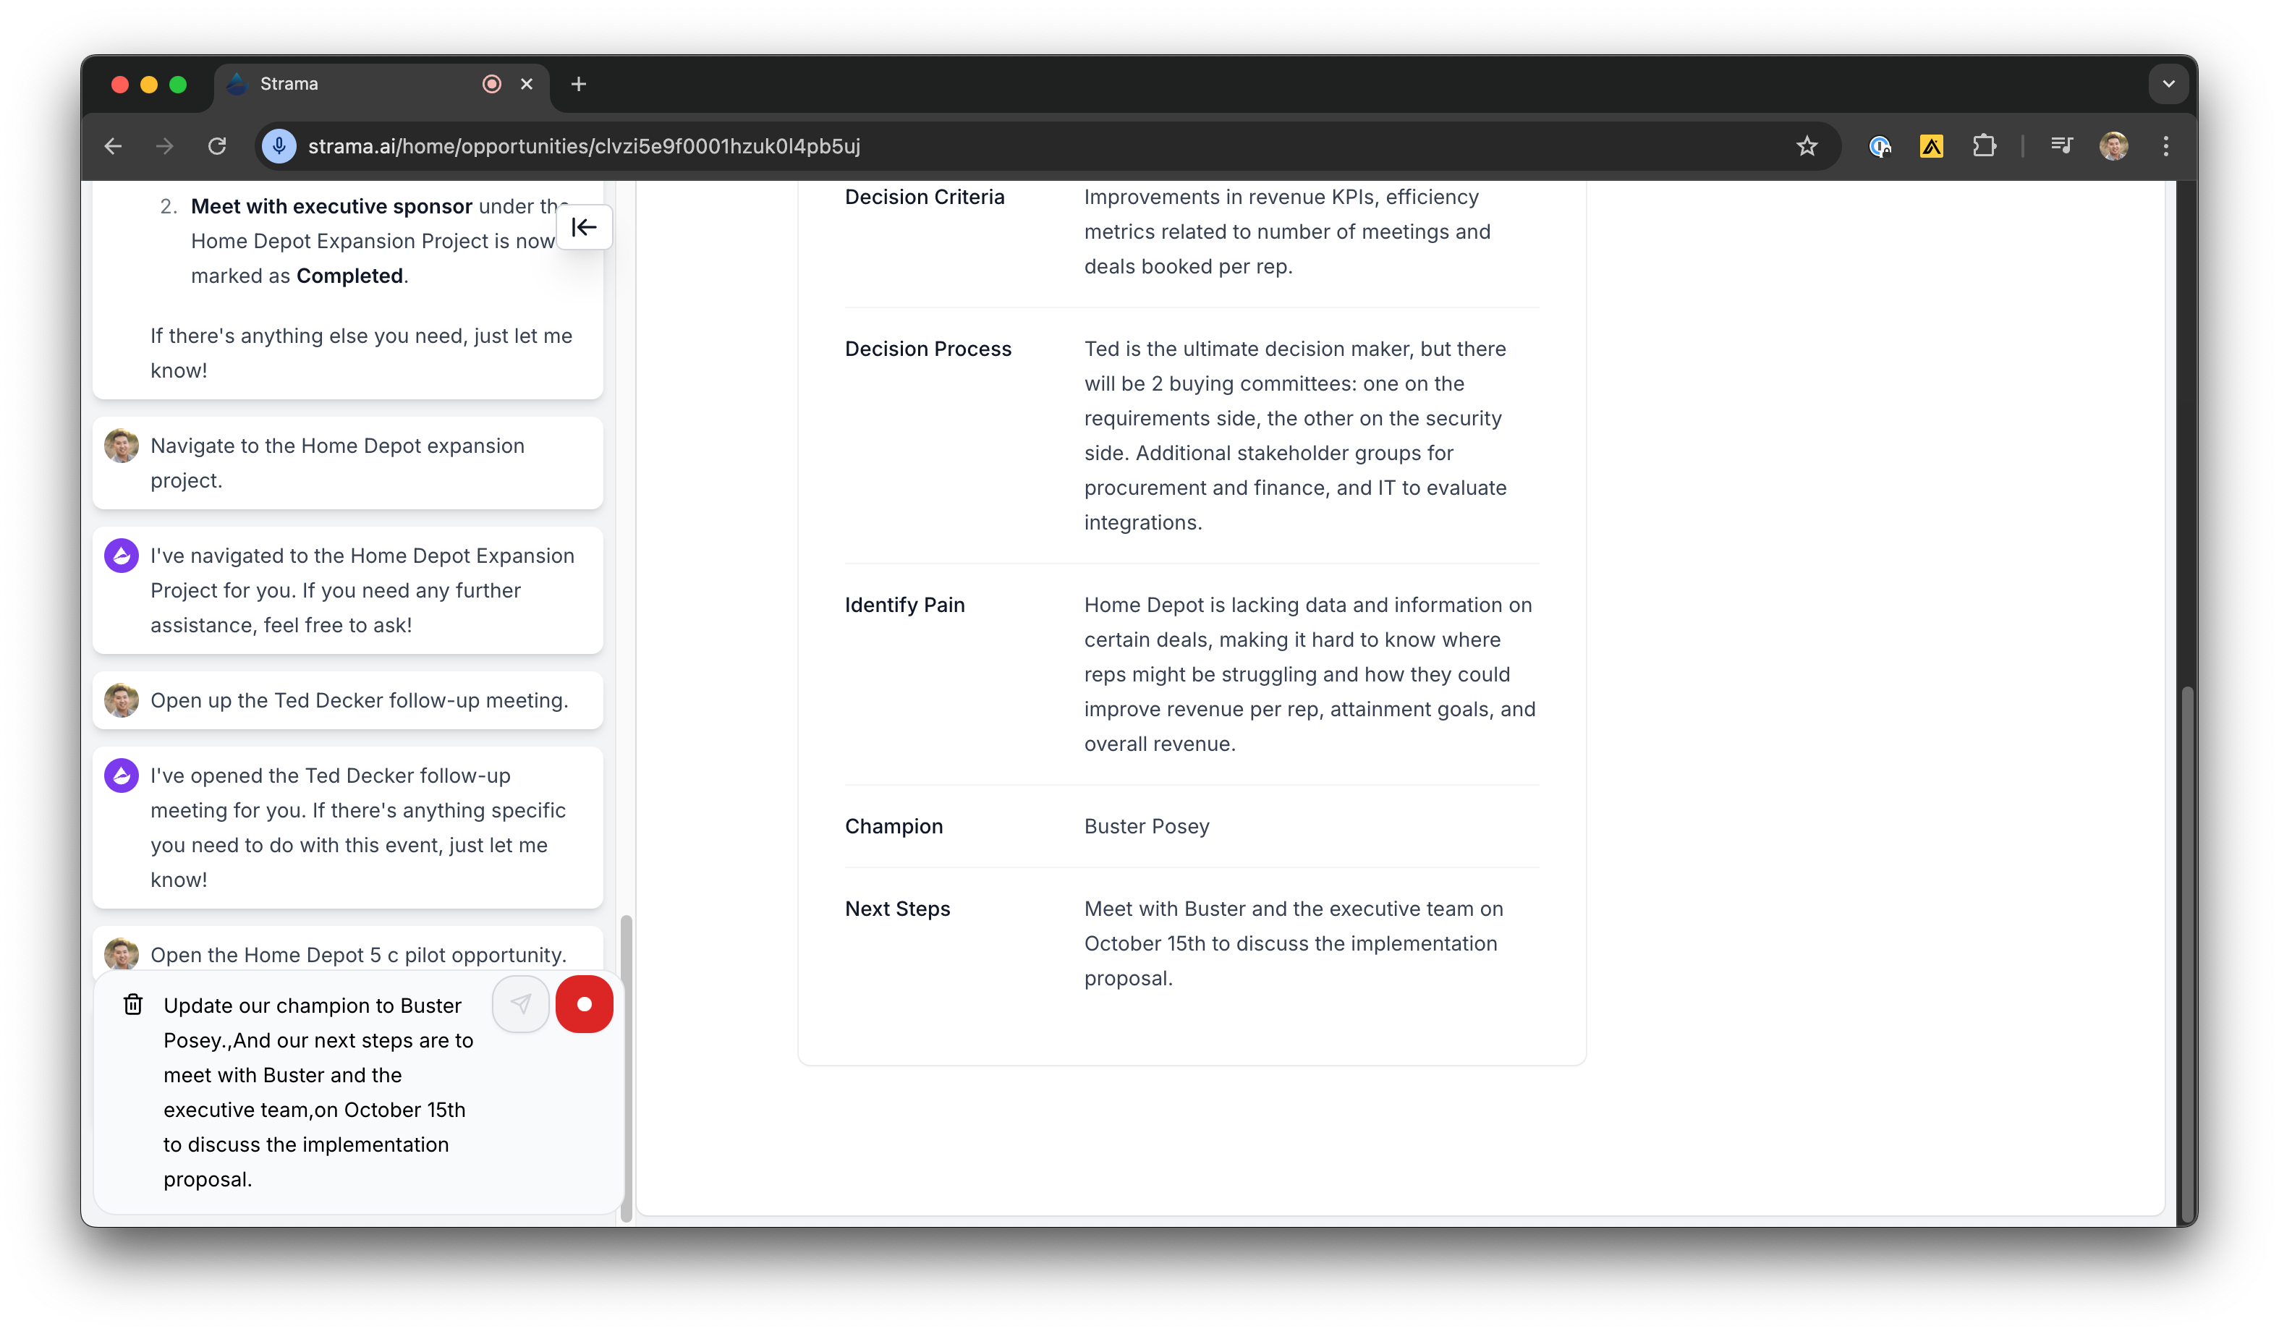Viewport: 2279px width, 1334px height.
Task: Bookmark this page with the star icon
Action: (1806, 145)
